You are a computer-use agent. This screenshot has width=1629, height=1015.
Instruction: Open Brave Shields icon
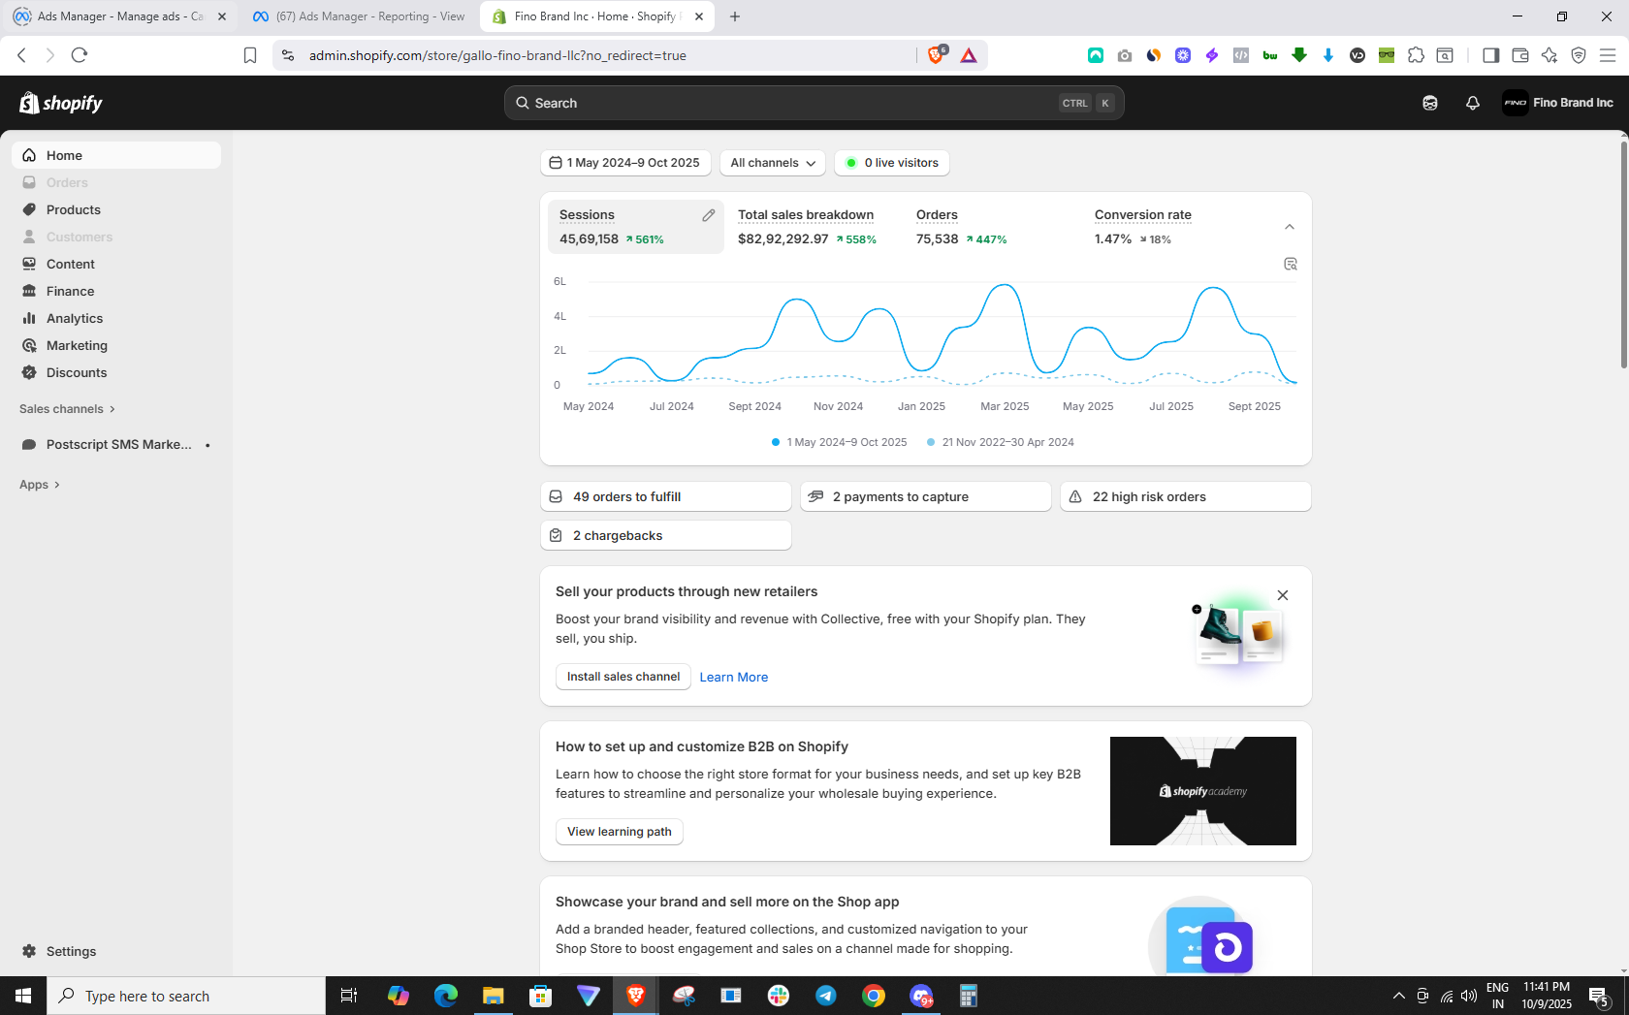point(938,55)
